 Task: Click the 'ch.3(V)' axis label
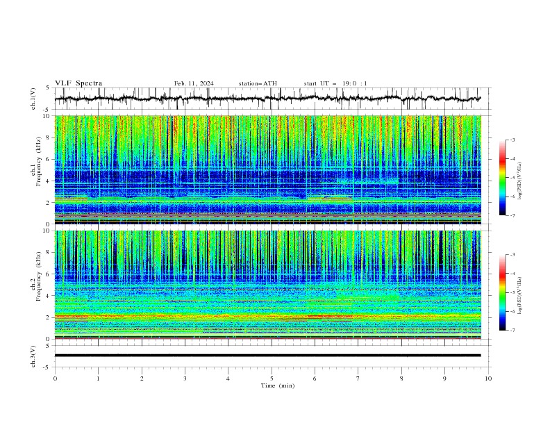[33, 356]
